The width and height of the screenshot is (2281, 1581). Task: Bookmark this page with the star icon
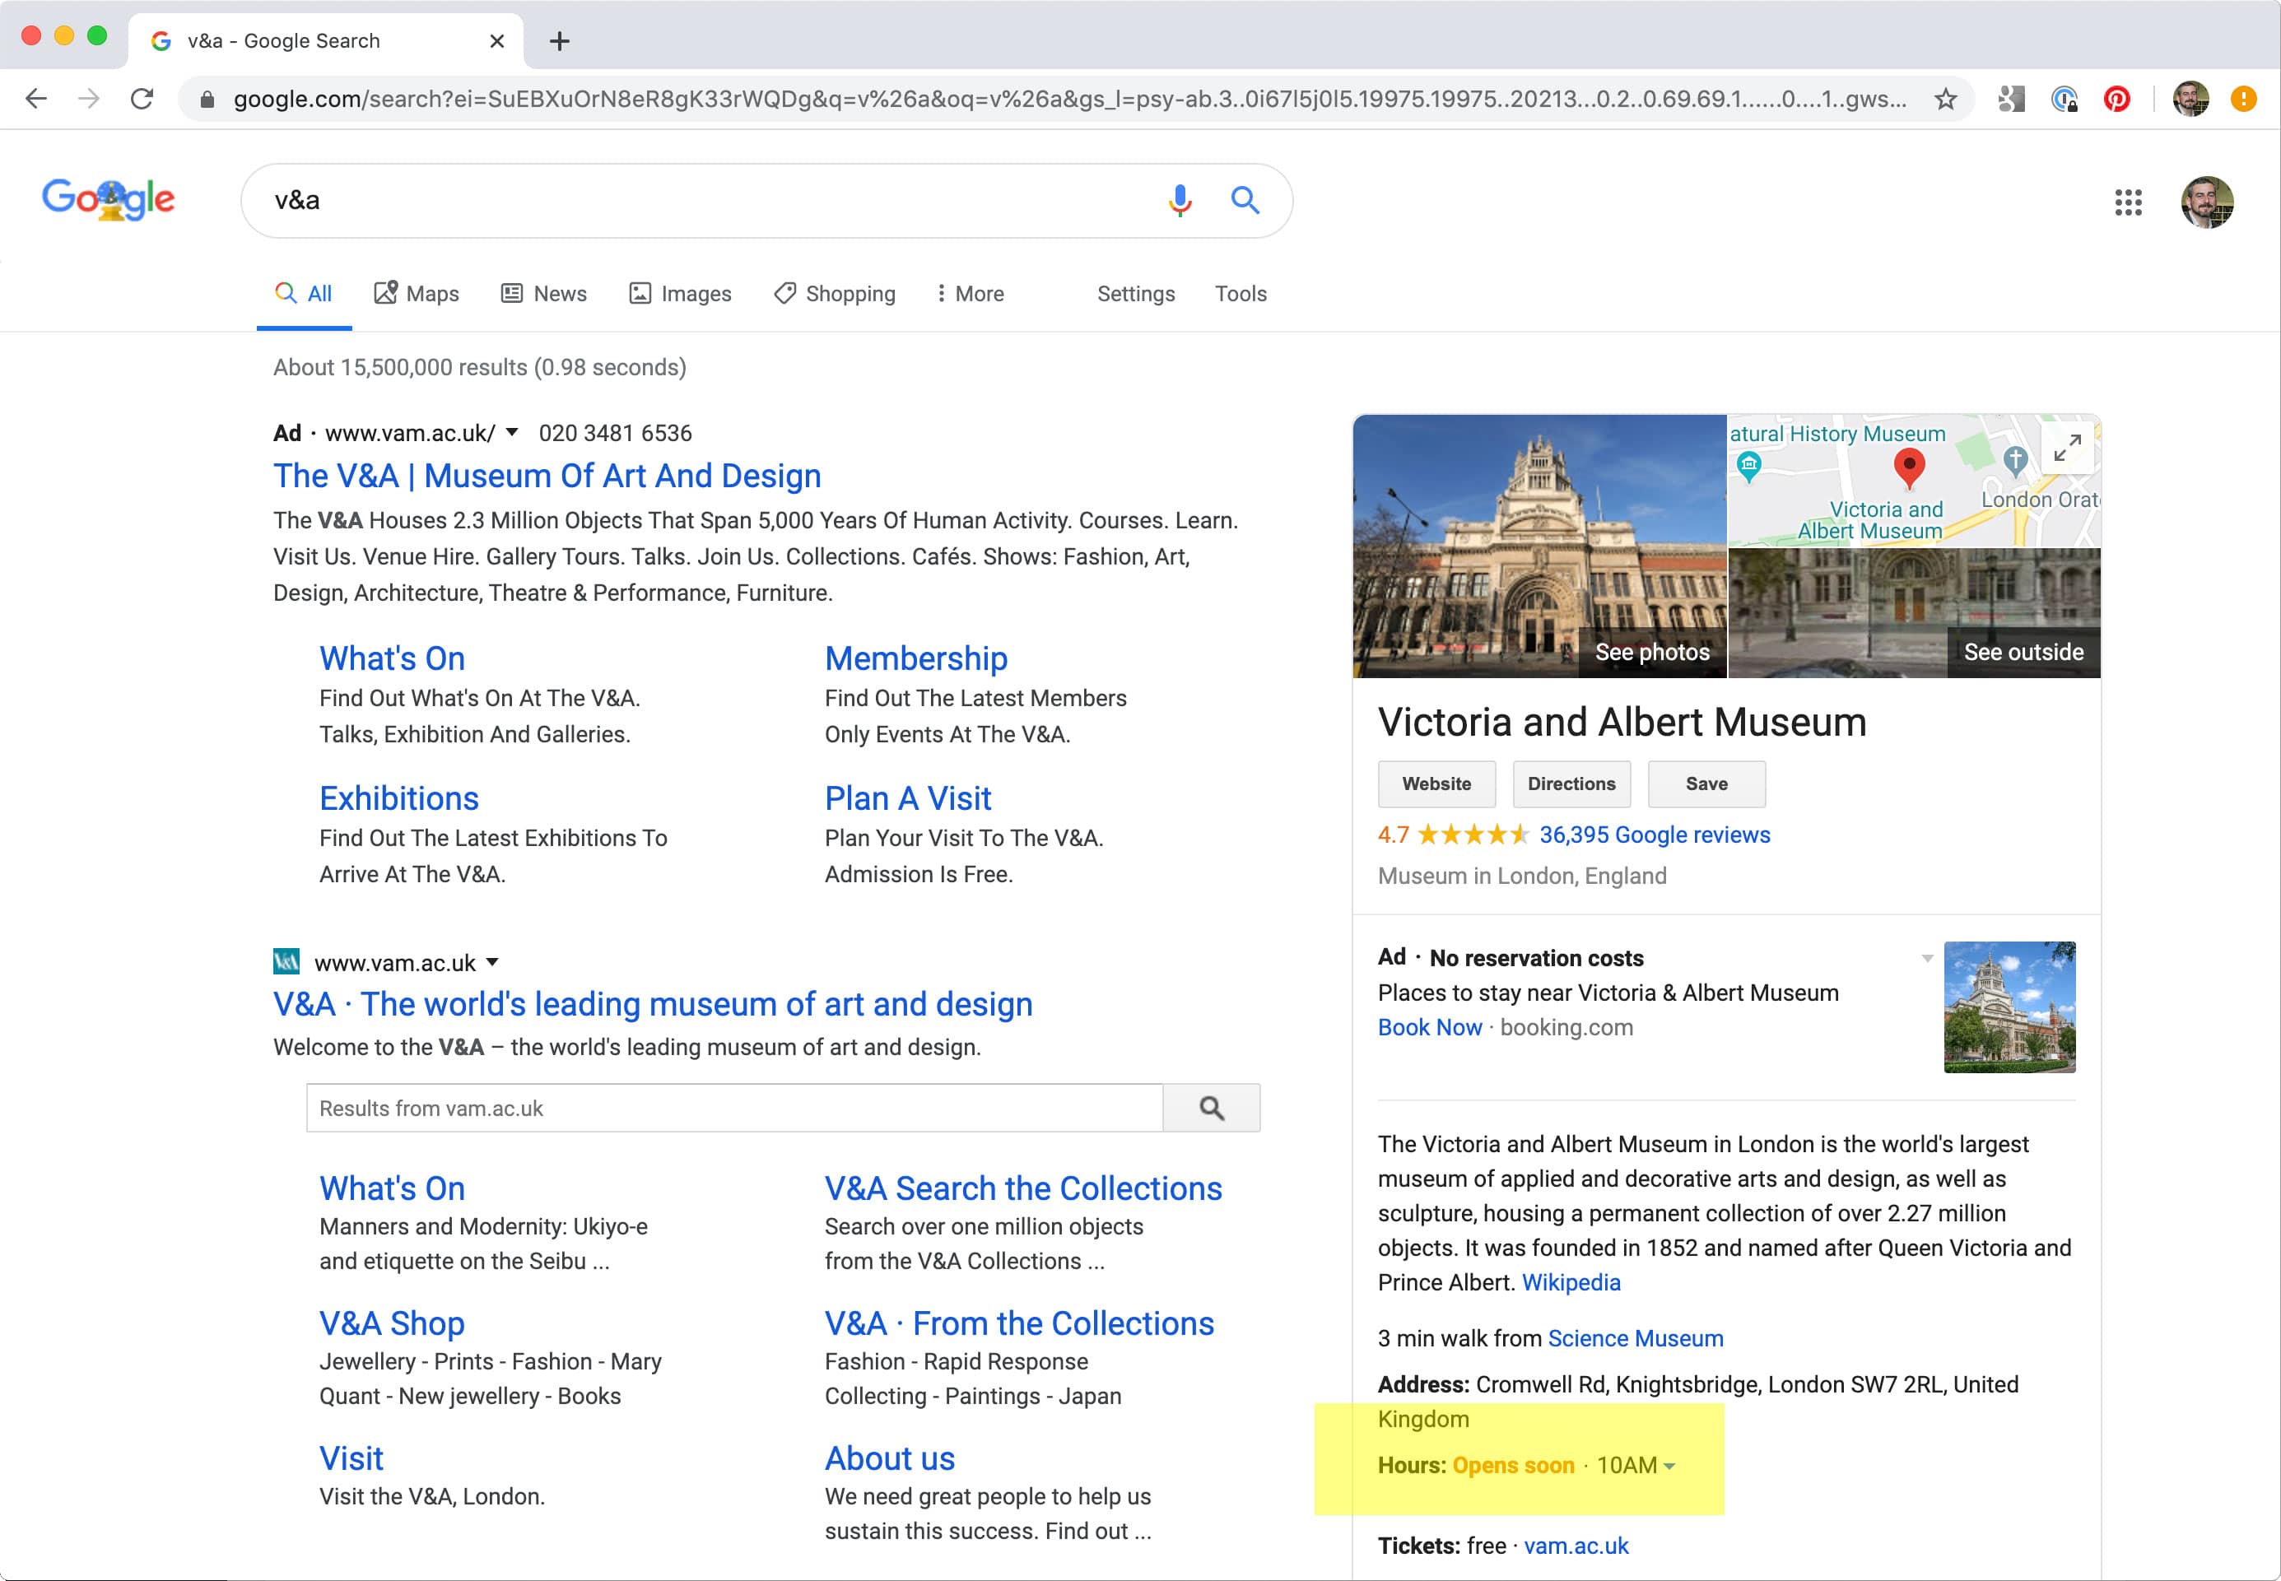point(1945,99)
